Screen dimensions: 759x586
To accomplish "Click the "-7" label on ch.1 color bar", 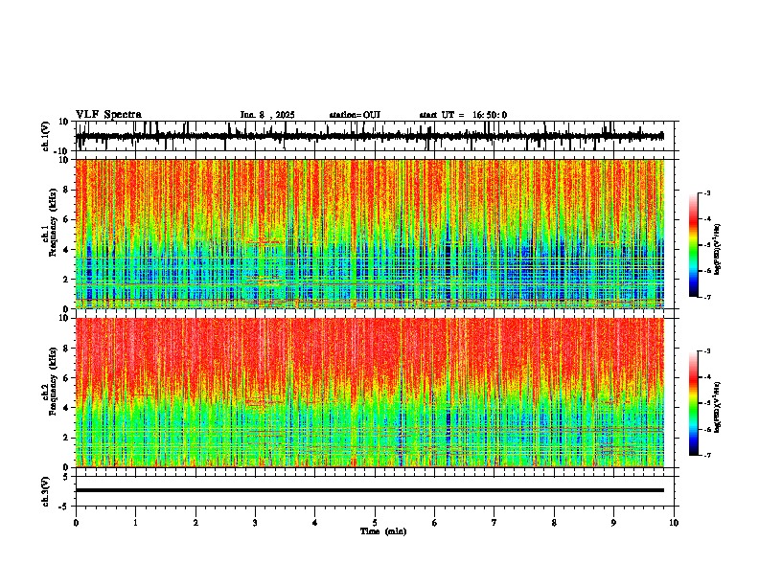I will 706,297.
